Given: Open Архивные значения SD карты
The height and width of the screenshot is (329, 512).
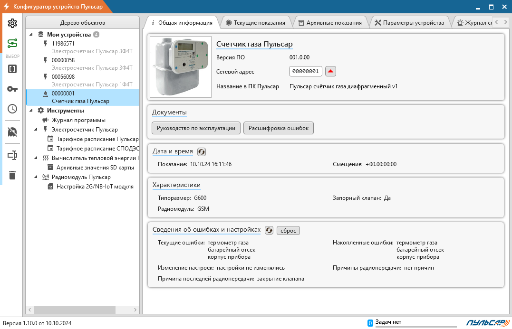Looking at the screenshot, I should (x=96, y=167).
